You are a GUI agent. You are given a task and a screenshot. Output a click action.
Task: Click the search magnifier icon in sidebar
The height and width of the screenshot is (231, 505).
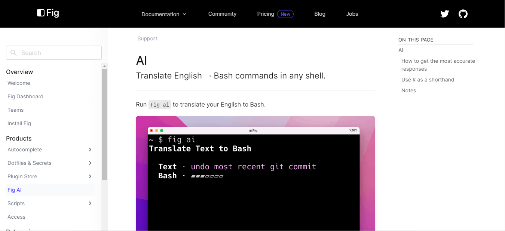[x=13, y=53]
